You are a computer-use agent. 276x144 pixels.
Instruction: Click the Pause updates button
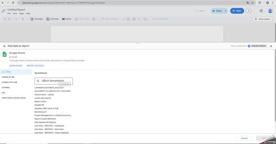point(262,19)
